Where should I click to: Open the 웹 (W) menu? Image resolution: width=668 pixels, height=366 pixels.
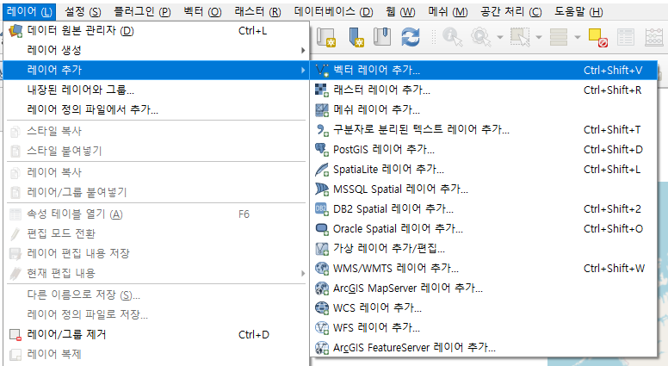point(400,11)
